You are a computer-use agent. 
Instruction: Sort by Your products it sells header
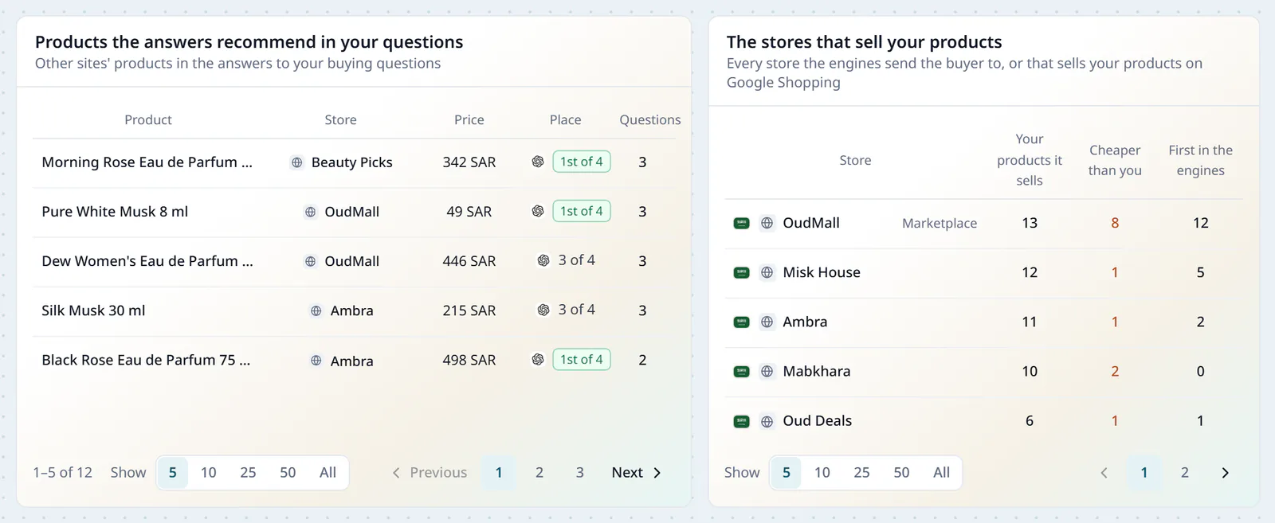click(x=1030, y=160)
